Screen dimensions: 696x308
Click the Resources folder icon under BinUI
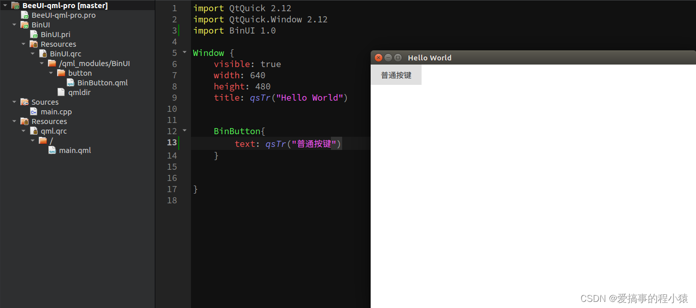pyautogui.click(x=34, y=44)
